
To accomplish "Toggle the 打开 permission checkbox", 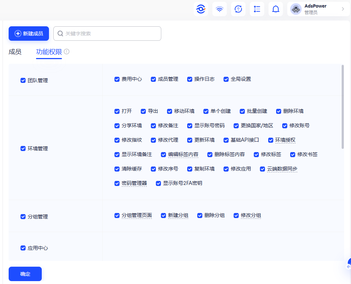I will [117, 111].
